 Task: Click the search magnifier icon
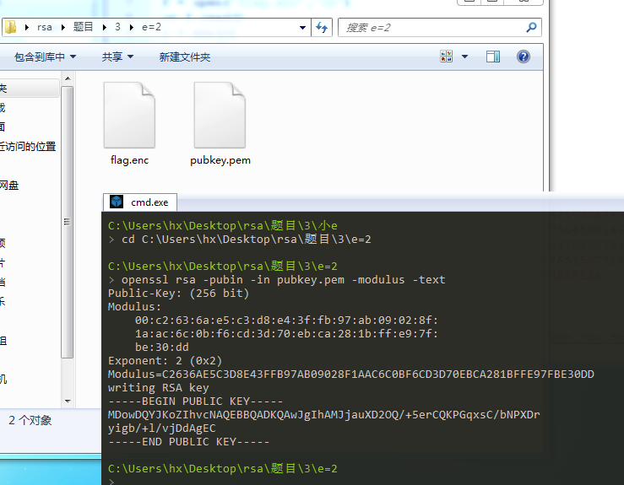(x=531, y=28)
